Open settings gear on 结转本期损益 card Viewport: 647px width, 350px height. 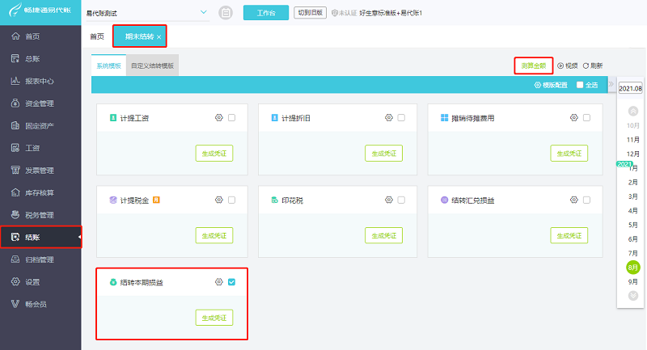click(x=218, y=282)
